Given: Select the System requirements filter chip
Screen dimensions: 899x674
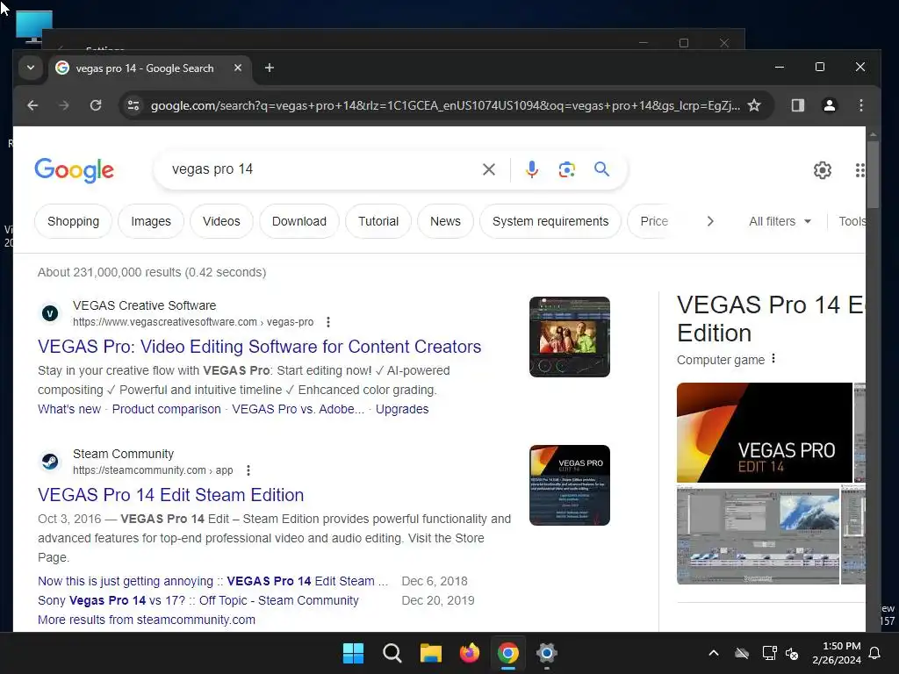Looking at the screenshot, I should (550, 221).
